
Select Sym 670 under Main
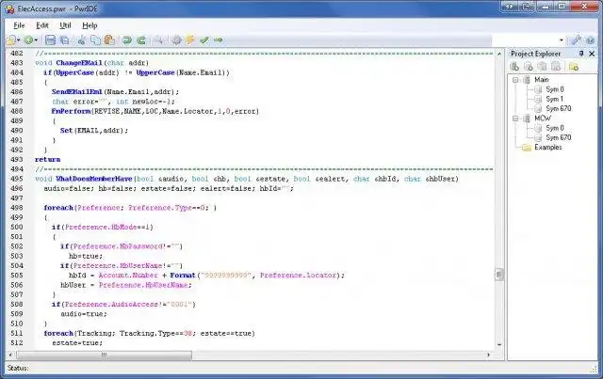point(559,109)
